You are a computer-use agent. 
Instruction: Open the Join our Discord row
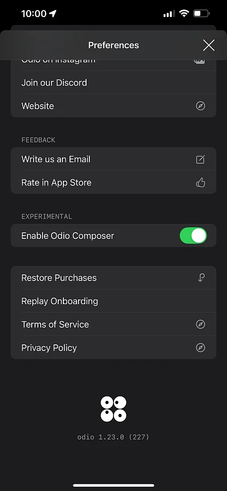pos(113,83)
